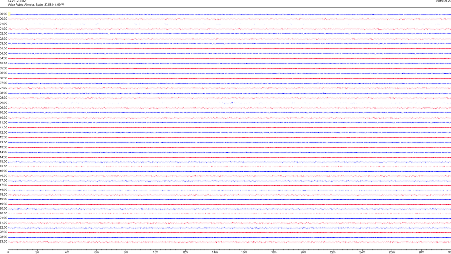Click the 13:00 time label
Viewport: 451px width, 254px height.
(x=3, y=142)
